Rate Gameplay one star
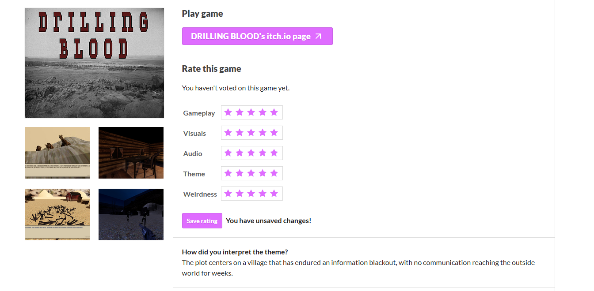This screenshot has width=594, height=291. tap(228, 112)
